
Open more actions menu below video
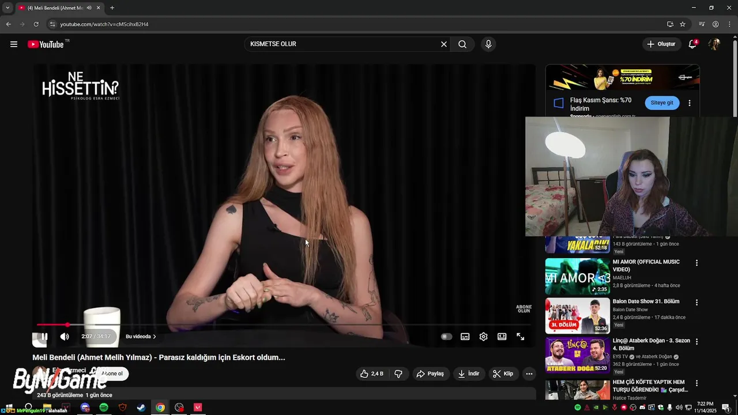click(x=529, y=374)
